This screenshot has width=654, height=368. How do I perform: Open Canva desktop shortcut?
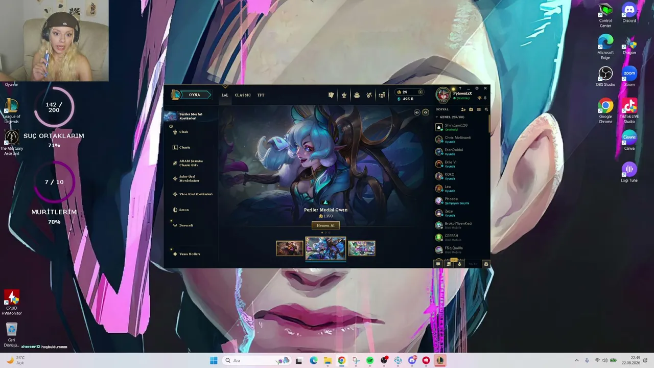[x=629, y=141]
